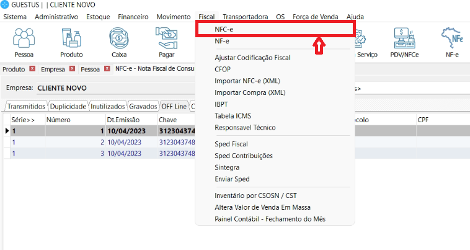
Task: Switch to the Inutilizados tab
Action: (x=107, y=106)
